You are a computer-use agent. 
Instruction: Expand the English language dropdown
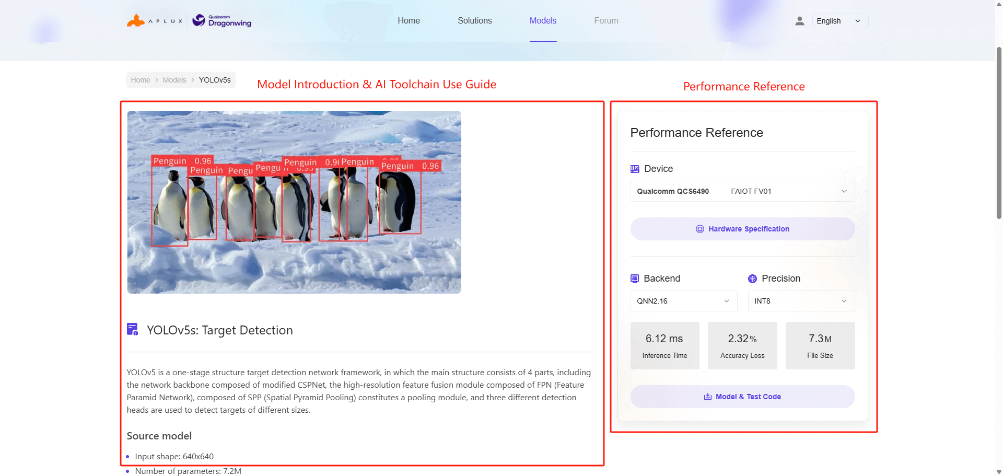tap(839, 21)
